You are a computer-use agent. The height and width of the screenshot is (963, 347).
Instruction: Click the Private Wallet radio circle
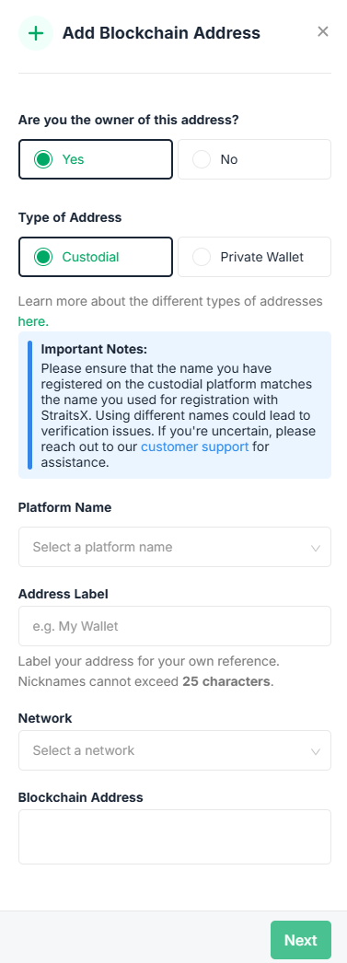(x=202, y=257)
